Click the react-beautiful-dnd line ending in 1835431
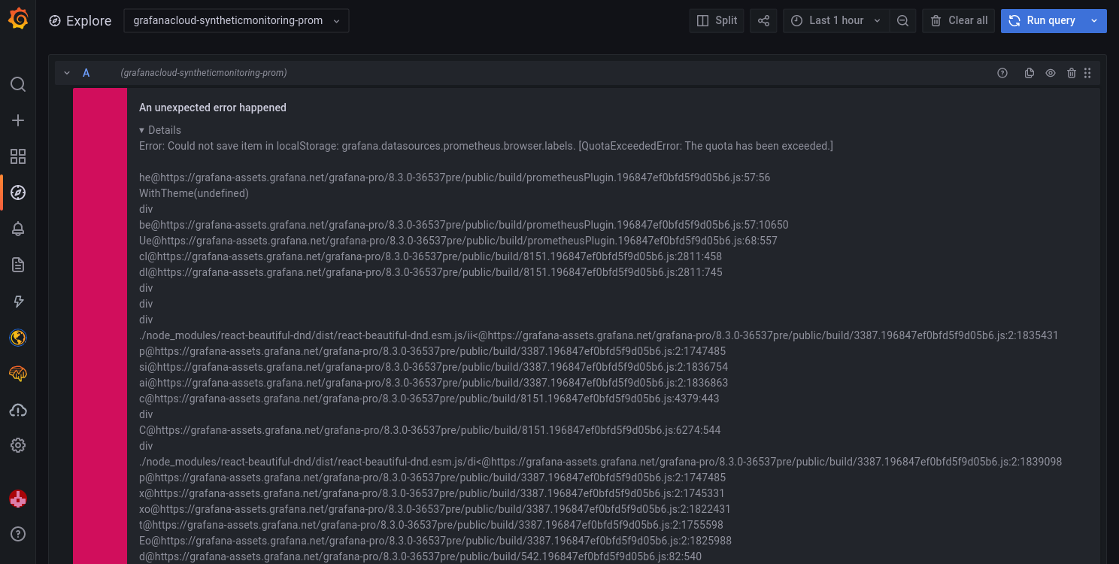1119x564 pixels. click(x=599, y=335)
